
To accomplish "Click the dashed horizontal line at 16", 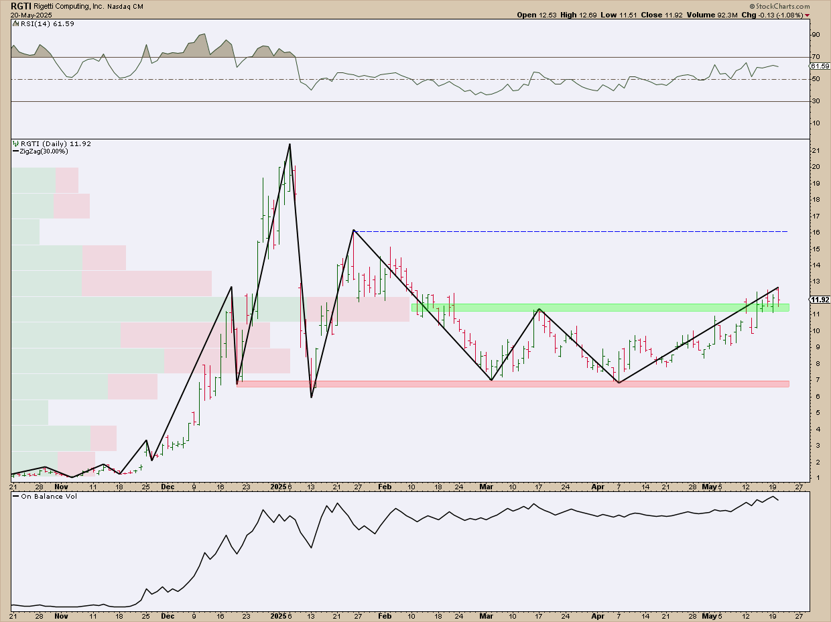I will pos(570,231).
